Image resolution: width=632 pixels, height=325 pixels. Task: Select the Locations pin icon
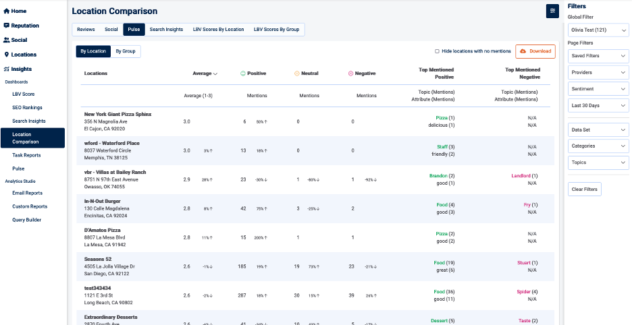7,55
